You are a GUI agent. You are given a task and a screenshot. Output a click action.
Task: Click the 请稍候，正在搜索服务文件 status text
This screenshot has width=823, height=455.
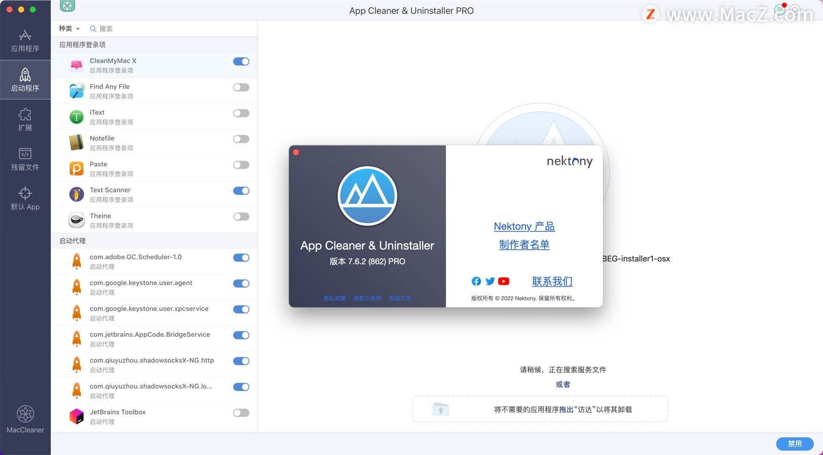point(563,370)
